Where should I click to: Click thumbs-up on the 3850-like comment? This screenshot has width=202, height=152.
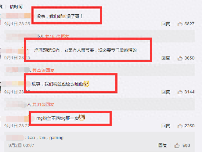point(180,58)
